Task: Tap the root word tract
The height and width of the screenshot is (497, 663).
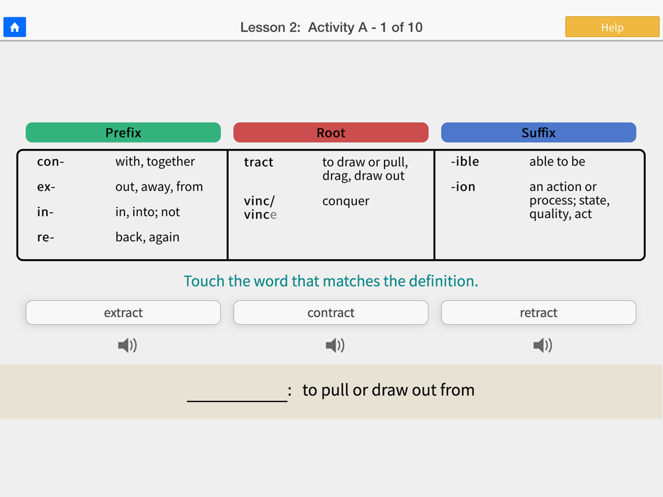Action: coord(259,162)
